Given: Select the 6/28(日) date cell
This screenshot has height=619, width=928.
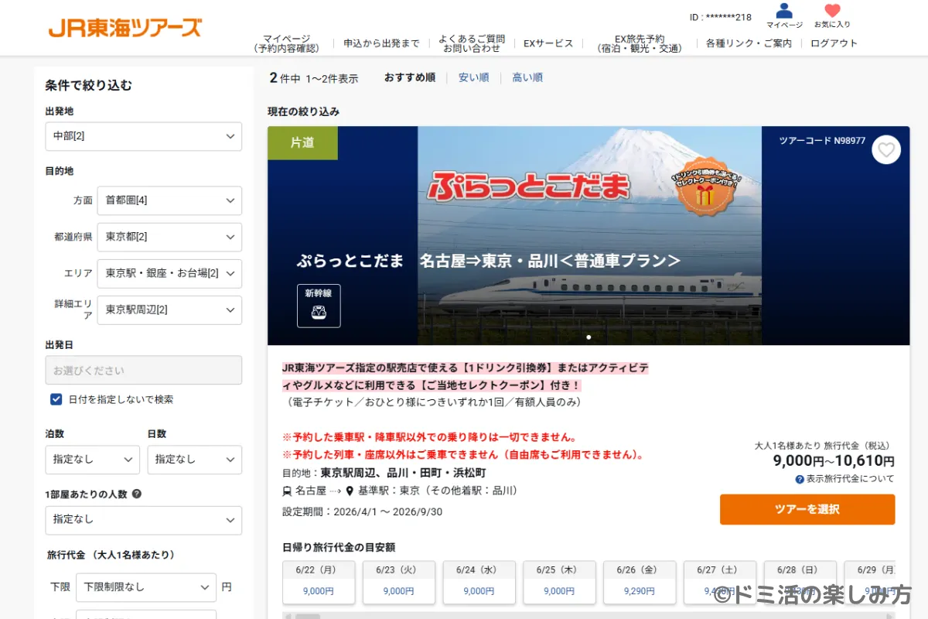Looking at the screenshot, I should coord(800,583).
